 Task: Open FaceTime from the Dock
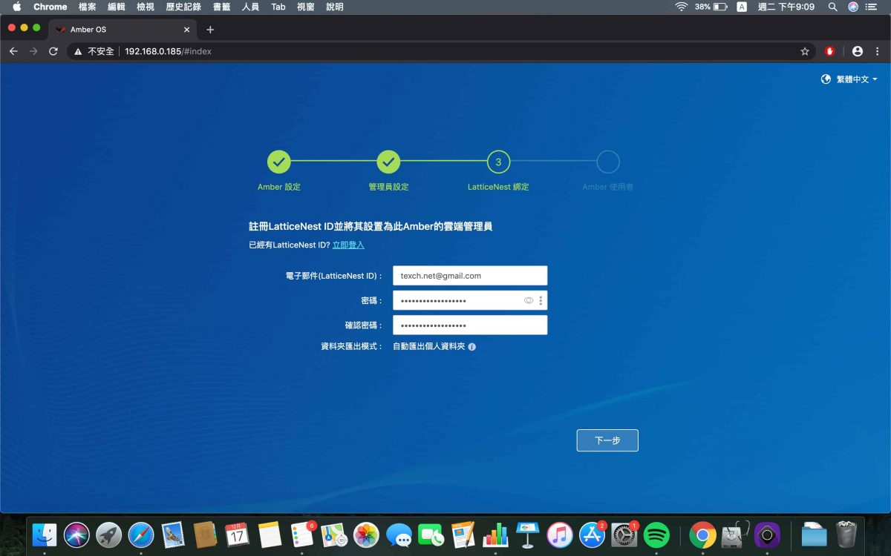point(431,535)
